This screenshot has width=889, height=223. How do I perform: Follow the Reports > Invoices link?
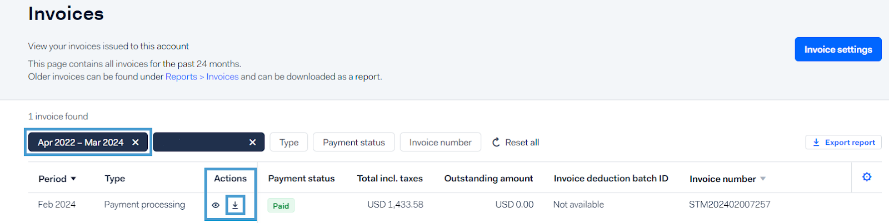coord(202,77)
